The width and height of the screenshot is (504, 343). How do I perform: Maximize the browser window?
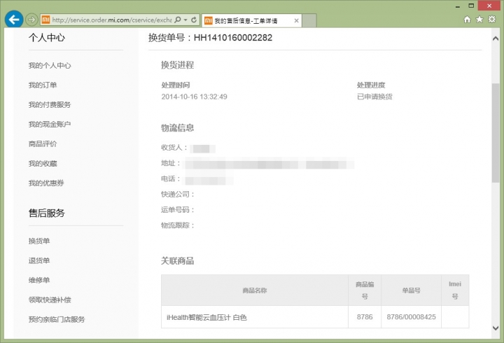(471, 6)
